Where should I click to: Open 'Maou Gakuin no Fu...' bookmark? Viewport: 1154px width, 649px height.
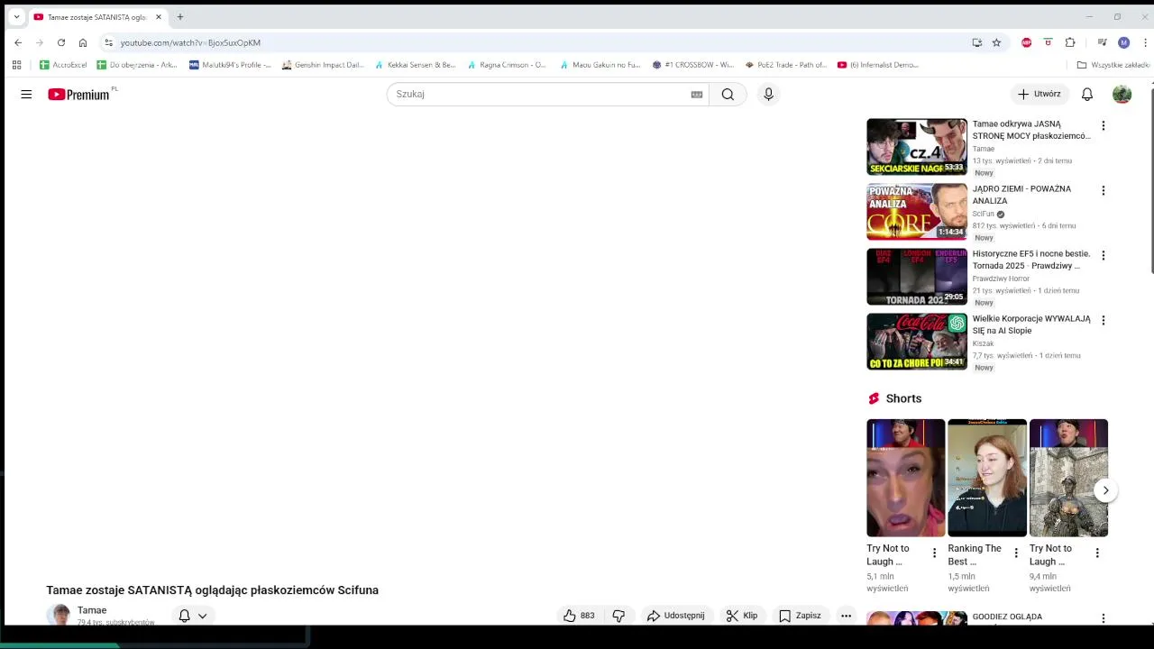[x=600, y=65]
